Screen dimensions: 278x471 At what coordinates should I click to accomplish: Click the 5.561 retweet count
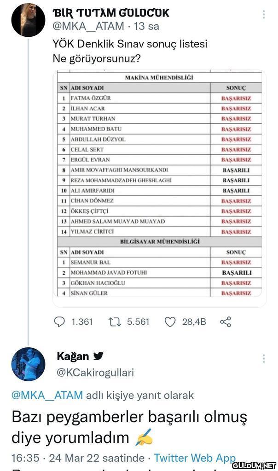click(138, 322)
